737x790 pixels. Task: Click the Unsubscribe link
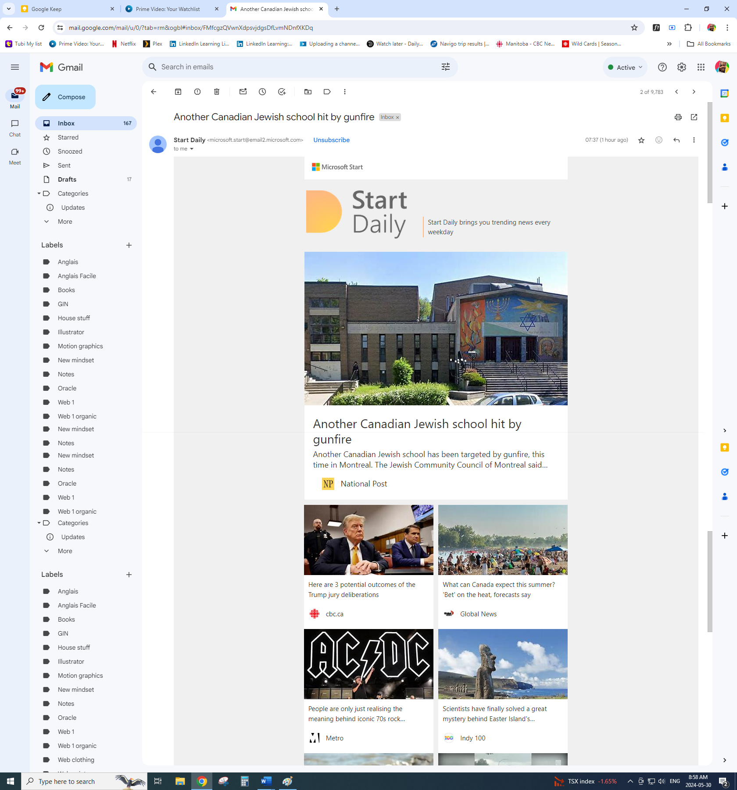331,140
